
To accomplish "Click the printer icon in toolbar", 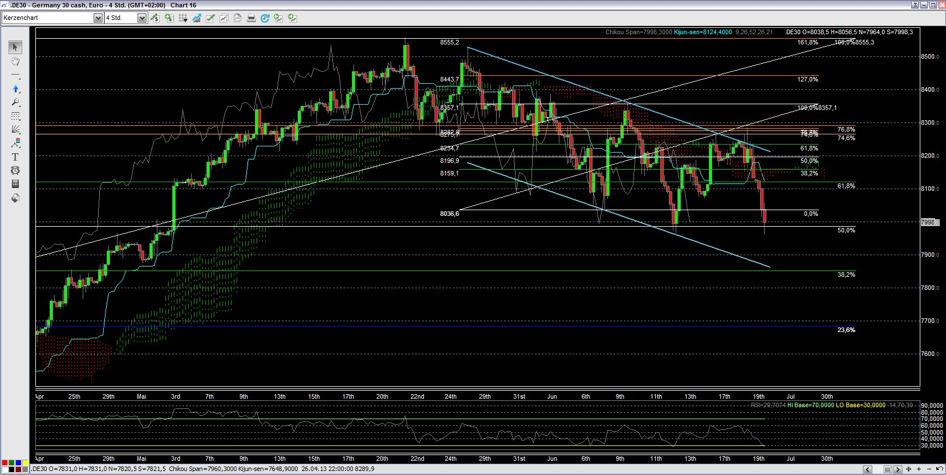I will click(251, 18).
